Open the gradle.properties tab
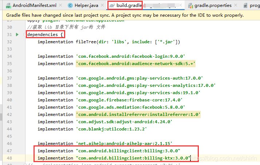This screenshot has height=165, width=260. click(x=213, y=5)
